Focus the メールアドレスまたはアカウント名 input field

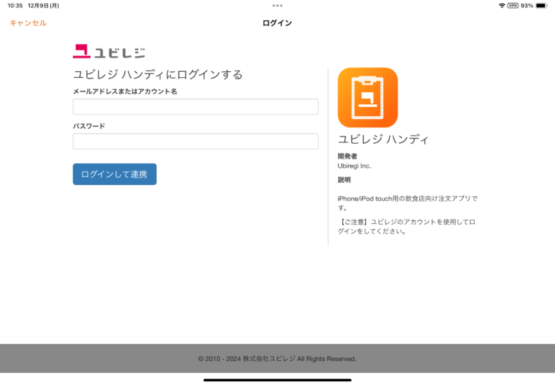tap(196, 106)
